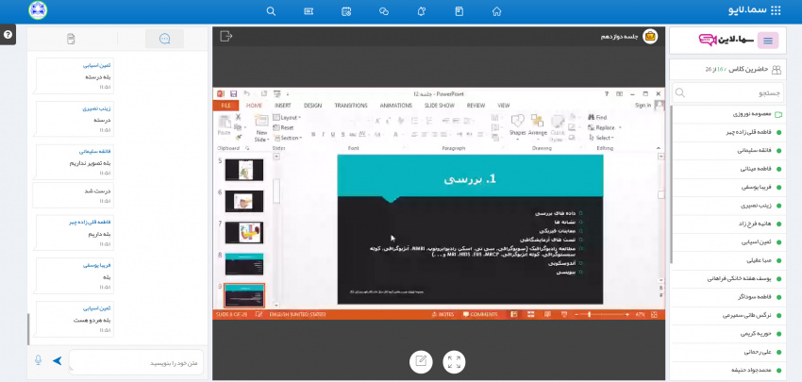The width and height of the screenshot is (802, 382).
Task: Open the whiteboard edit icon below presentation
Action: click(x=421, y=361)
